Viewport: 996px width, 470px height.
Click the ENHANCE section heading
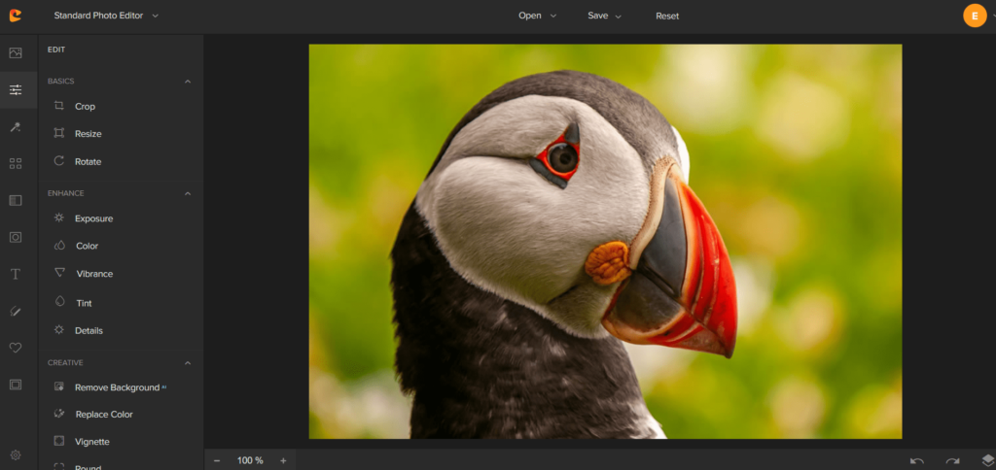[66, 193]
